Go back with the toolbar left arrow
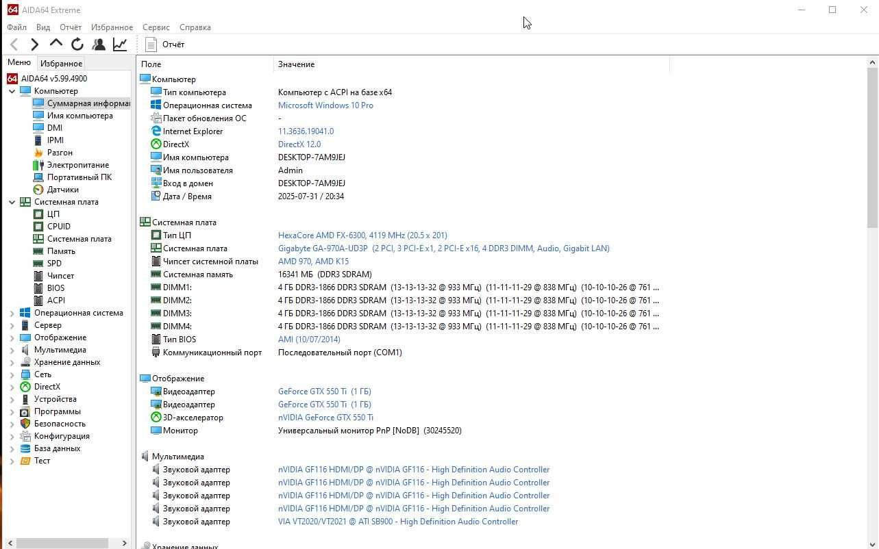This screenshot has width=879, height=549. pyautogui.click(x=14, y=44)
